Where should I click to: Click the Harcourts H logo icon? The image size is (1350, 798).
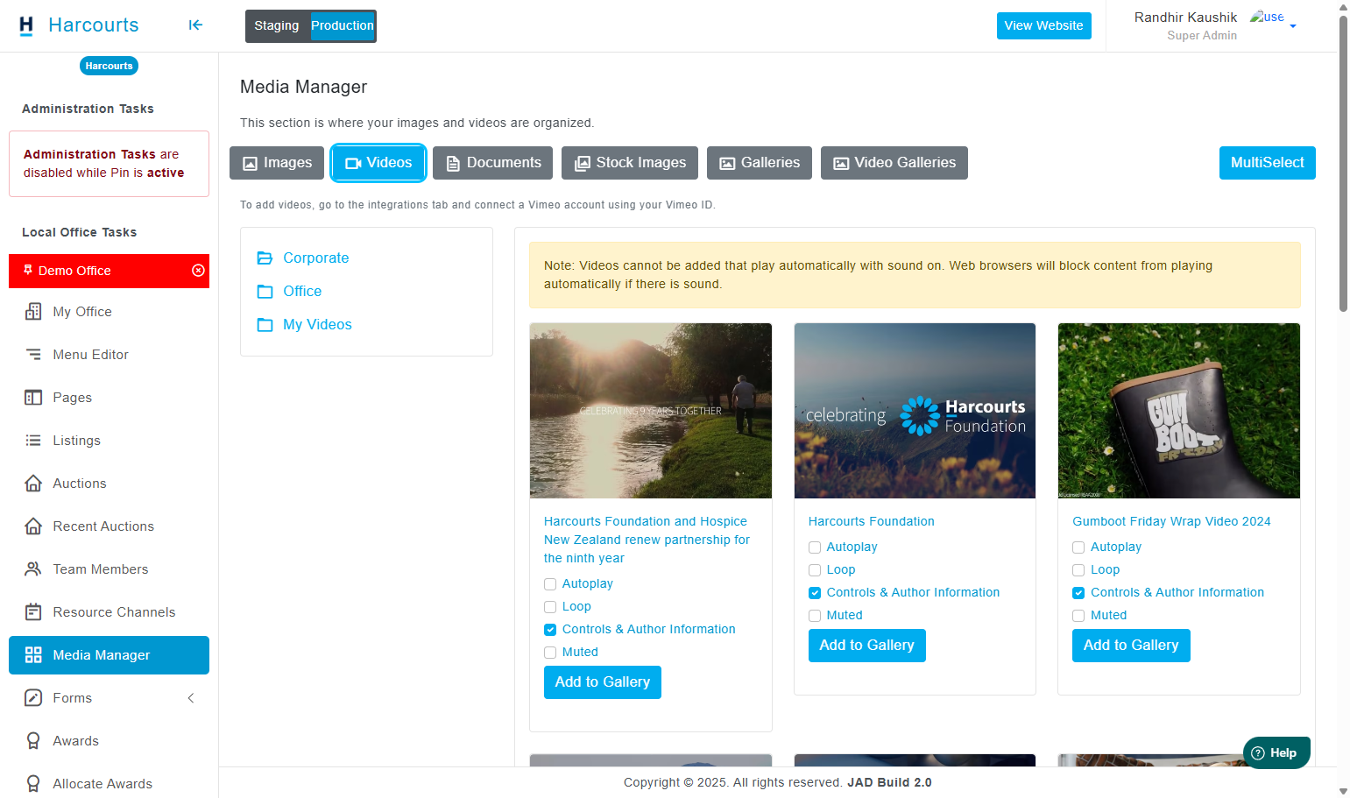tap(26, 25)
